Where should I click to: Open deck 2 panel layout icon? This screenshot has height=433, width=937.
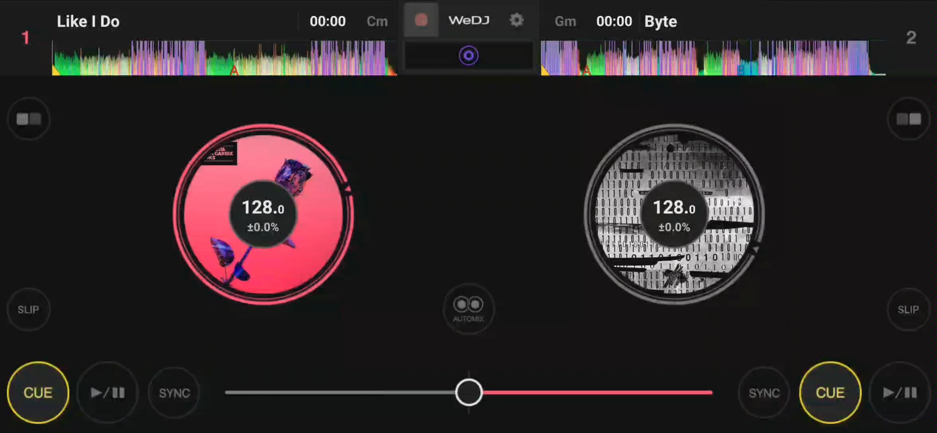click(909, 119)
